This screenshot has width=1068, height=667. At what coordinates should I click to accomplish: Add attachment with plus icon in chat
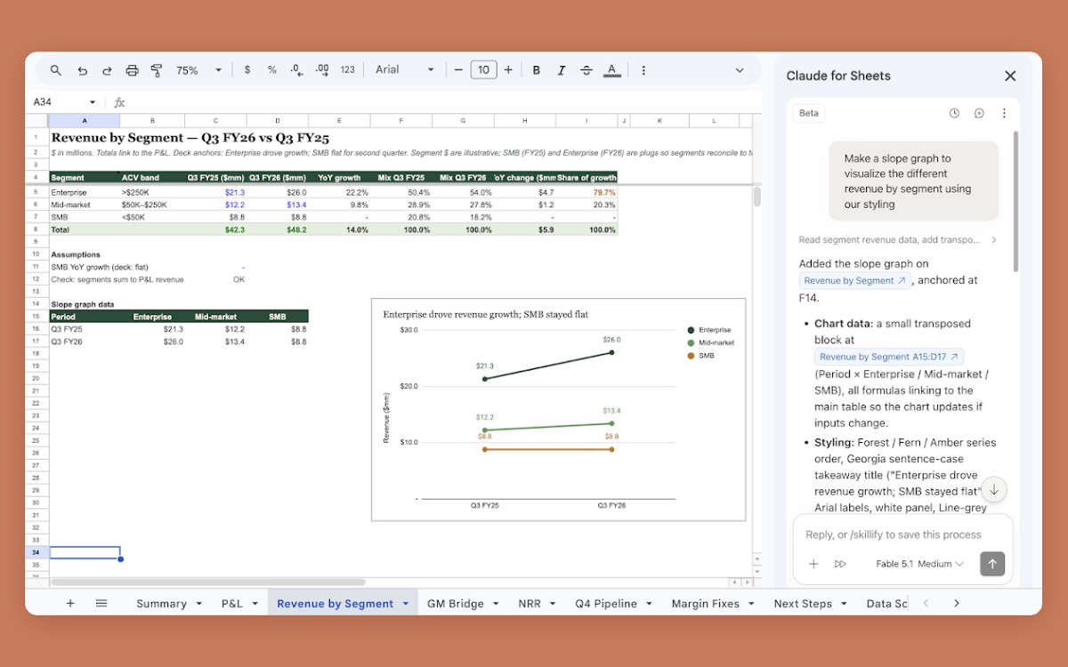point(813,564)
